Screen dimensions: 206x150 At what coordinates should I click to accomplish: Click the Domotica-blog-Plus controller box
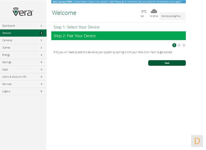click(173, 16)
